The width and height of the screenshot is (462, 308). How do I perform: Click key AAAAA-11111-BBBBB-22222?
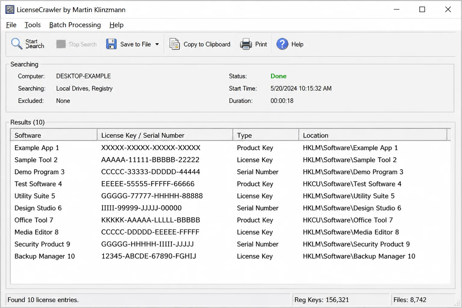click(x=150, y=160)
